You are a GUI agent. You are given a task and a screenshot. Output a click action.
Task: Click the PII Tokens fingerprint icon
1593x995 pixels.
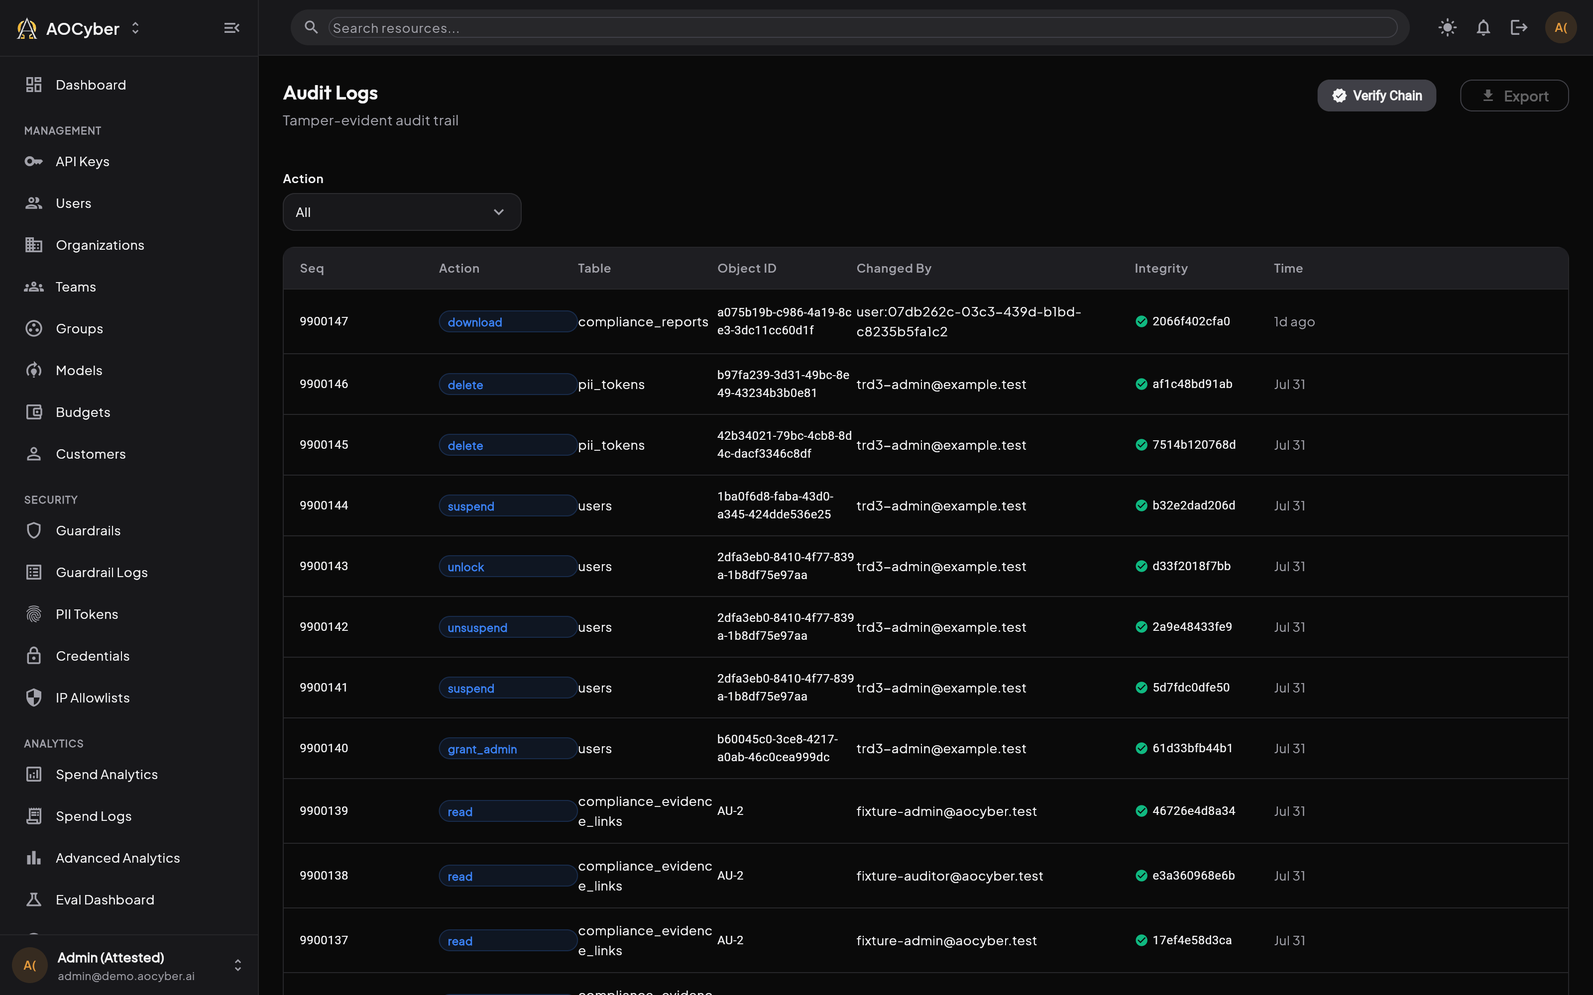tap(33, 614)
